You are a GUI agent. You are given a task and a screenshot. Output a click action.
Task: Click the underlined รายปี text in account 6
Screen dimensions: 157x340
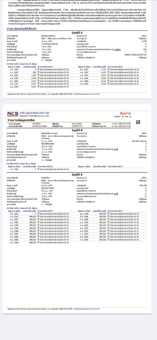[x=116, y=194]
